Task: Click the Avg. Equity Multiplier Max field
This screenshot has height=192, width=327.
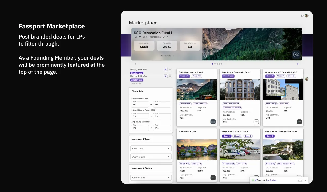Action: (x=162, y=128)
